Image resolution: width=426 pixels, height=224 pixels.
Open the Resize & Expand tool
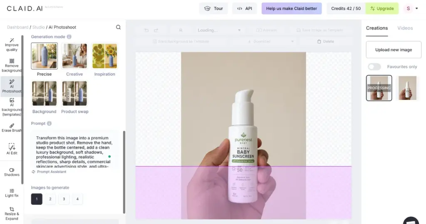(12, 214)
